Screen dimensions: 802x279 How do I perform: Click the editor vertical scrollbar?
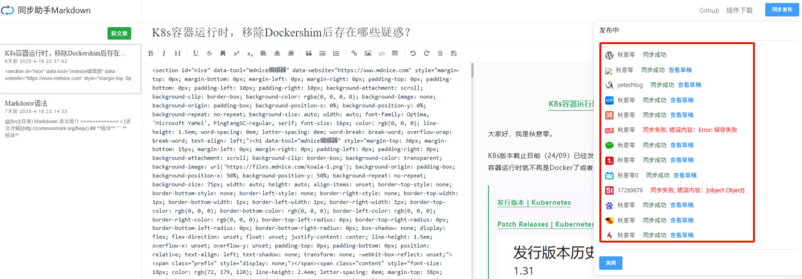point(473,70)
